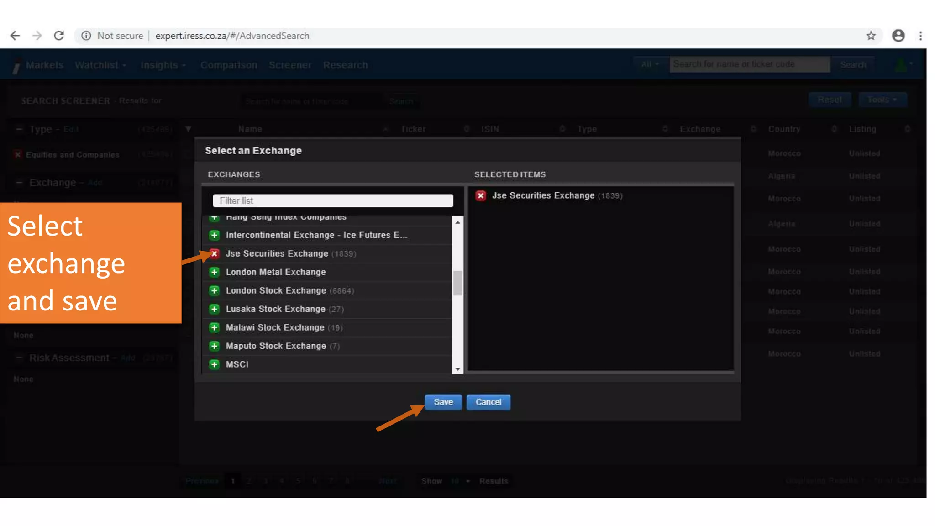Collapse the Exchange filter section

pyautogui.click(x=19, y=183)
